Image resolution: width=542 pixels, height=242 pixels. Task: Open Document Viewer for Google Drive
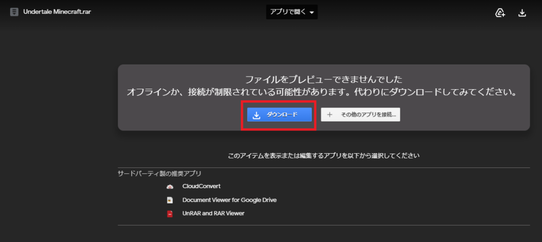[x=230, y=200]
